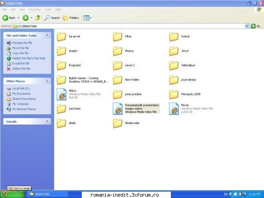Click Delete this file link
The width and height of the screenshot is (264, 198).
pyautogui.click(x=21, y=69)
